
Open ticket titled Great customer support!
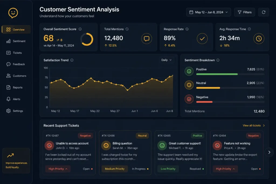[x=185, y=143]
